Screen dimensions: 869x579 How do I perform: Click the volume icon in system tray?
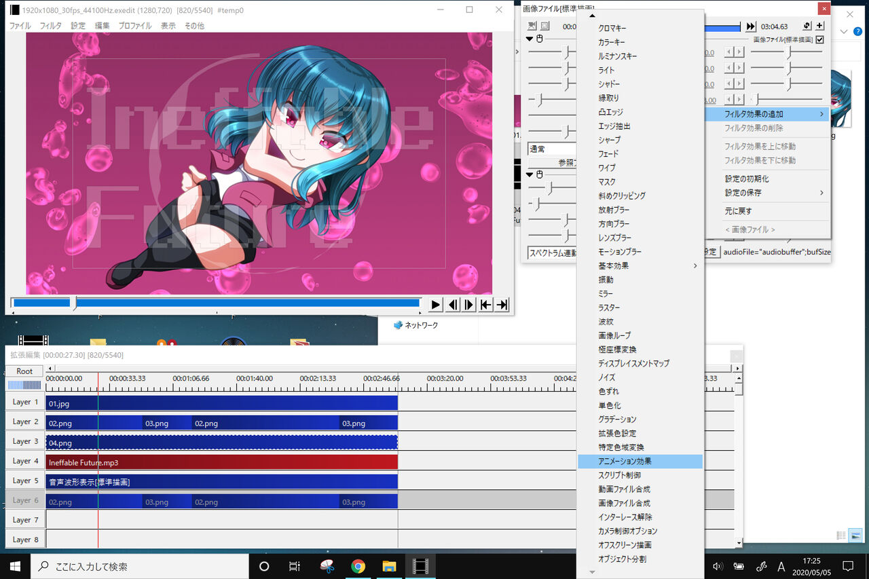click(718, 566)
